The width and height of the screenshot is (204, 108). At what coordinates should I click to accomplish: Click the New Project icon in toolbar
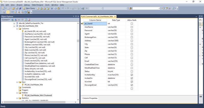4,8
